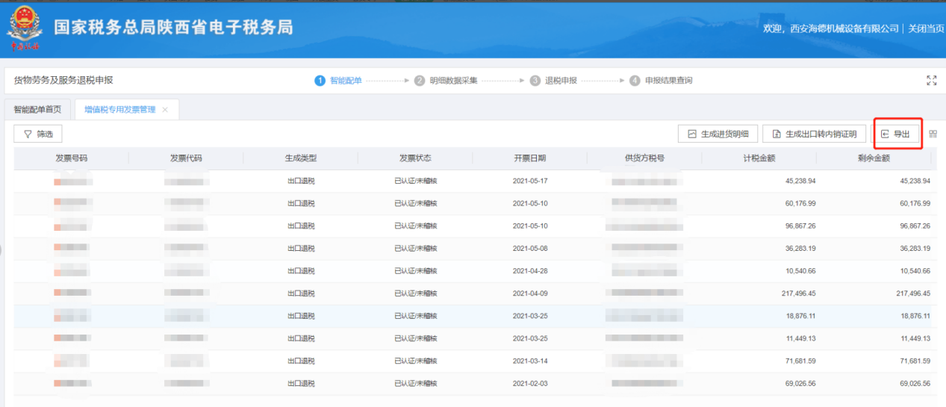Switch to 智能配单首页 tab

37,109
